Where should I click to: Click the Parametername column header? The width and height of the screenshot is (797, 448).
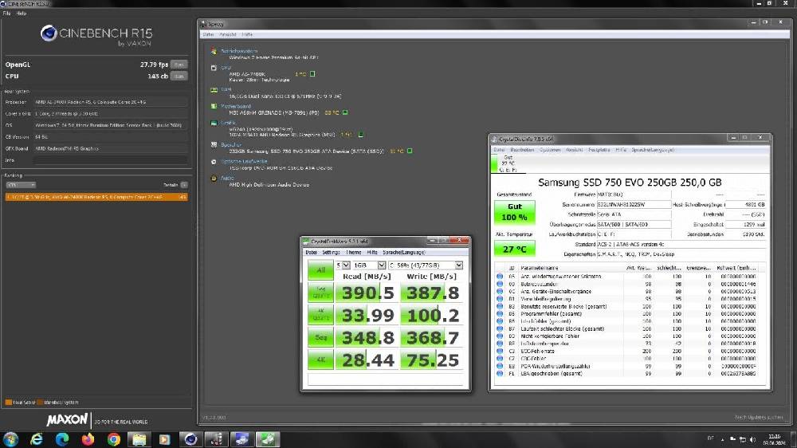click(x=540, y=268)
